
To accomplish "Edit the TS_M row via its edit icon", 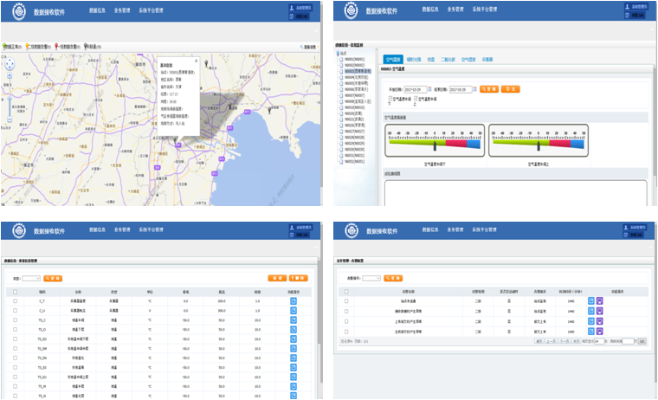I will [x=294, y=386].
